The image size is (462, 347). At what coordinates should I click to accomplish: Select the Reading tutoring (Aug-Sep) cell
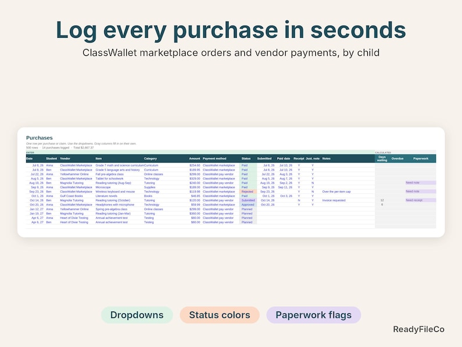point(113,183)
